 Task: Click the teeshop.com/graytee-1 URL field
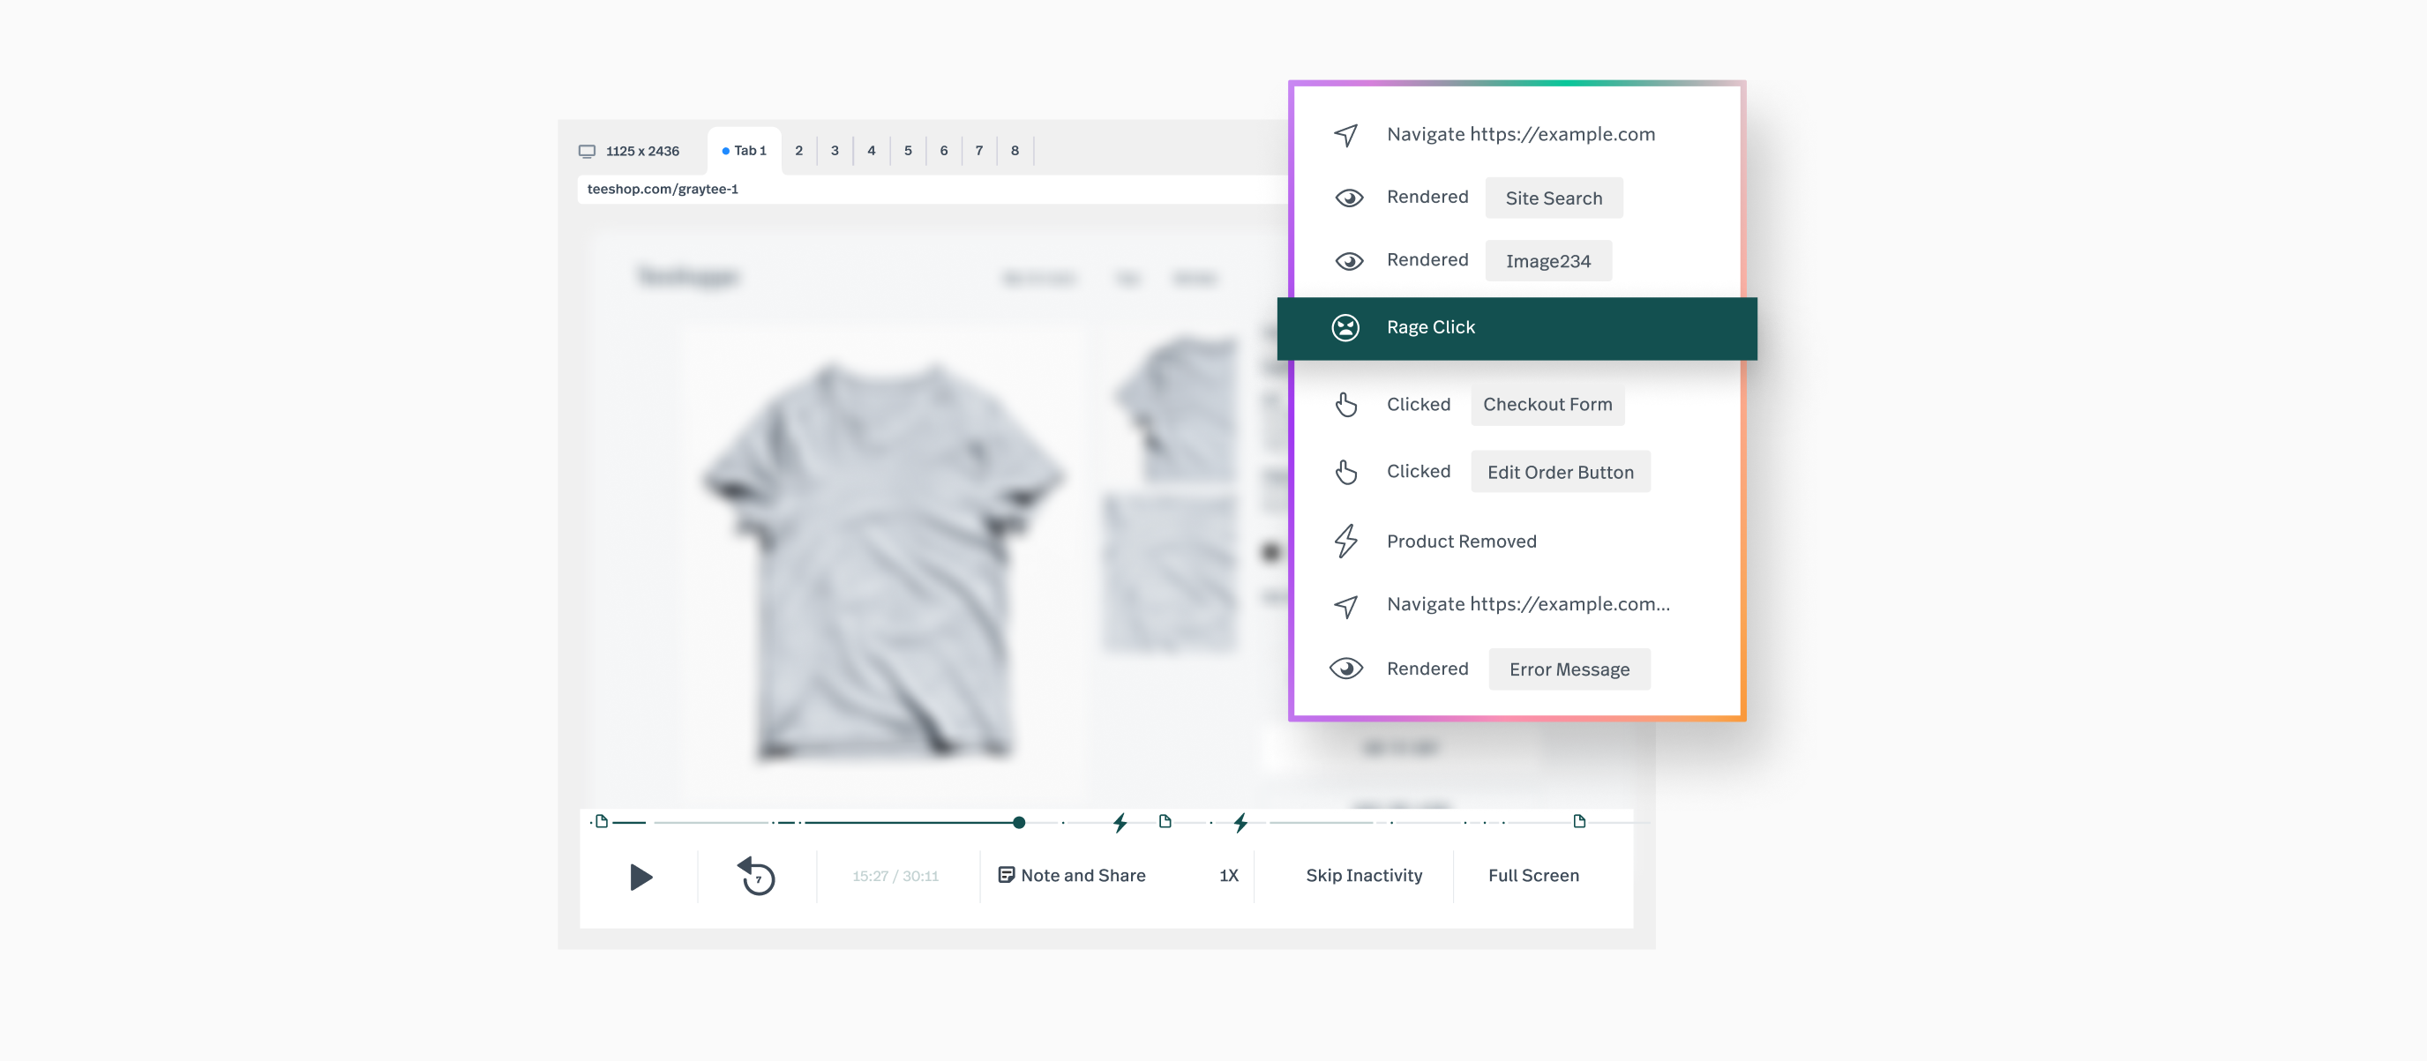click(933, 190)
